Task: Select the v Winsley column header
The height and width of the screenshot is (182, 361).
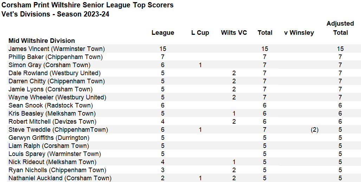Action: click(x=299, y=33)
